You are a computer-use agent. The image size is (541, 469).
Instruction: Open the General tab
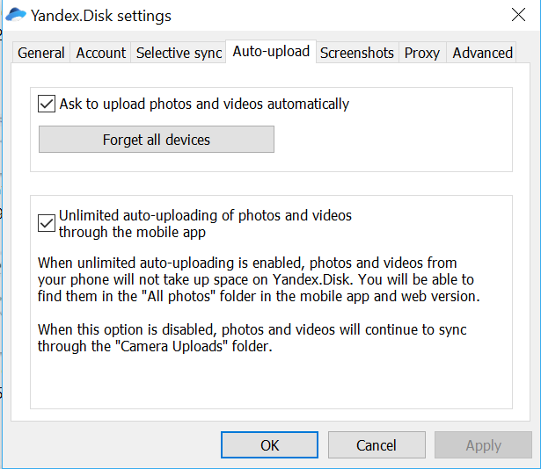click(41, 53)
